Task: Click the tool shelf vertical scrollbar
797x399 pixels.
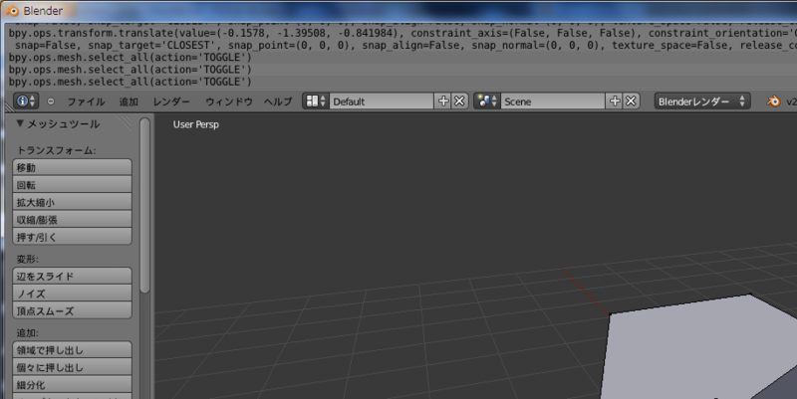Action: click(x=144, y=206)
